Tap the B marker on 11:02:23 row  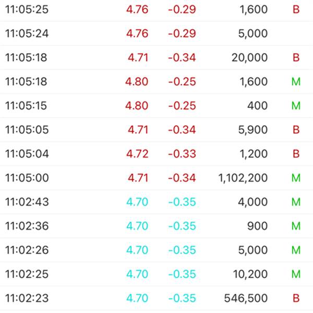(x=296, y=298)
